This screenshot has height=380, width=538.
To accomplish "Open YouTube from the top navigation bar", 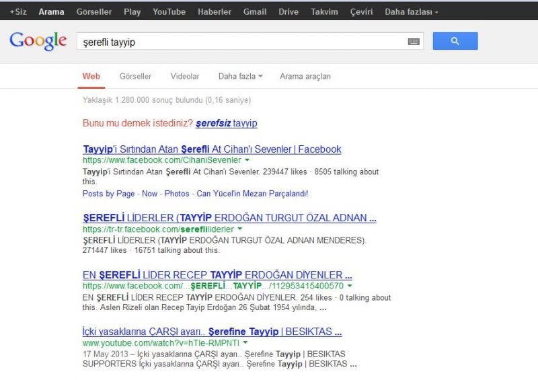I will tap(169, 11).
